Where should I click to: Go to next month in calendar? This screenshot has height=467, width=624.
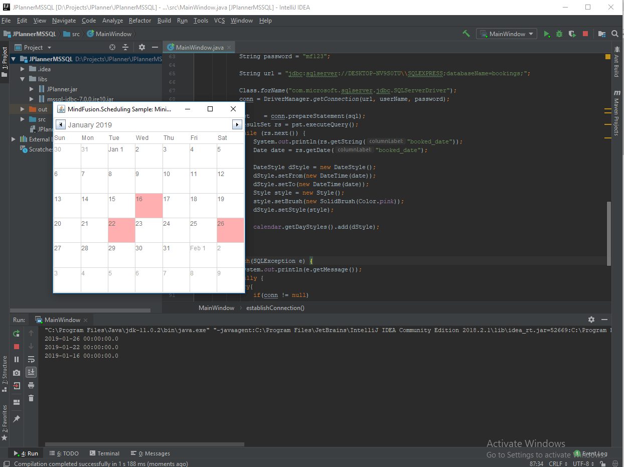coord(237,124)
